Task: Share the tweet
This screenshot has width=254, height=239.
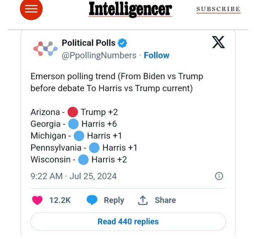Action: click(x=165, y=200)
